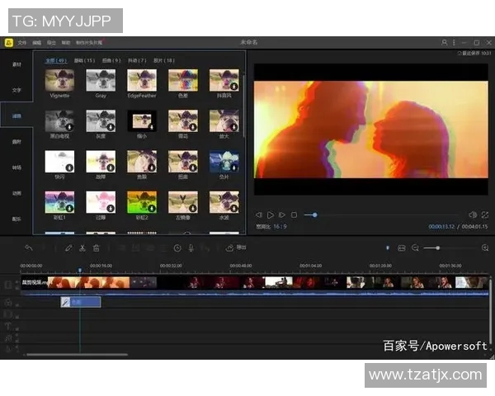The height and width of the screenshot is (396, 495).
Task: Select the Vignette filter thumbnail
Action: pos(59,80)
